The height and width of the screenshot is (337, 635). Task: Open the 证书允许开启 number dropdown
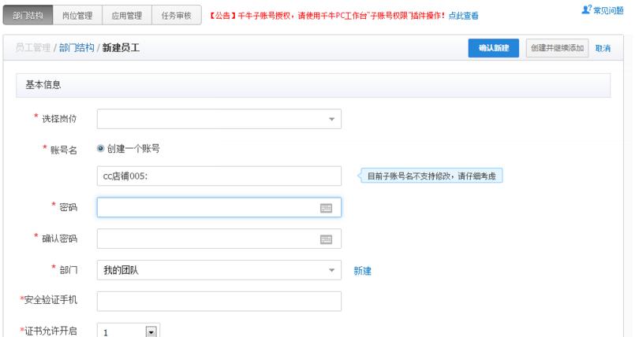pos(151,332)
